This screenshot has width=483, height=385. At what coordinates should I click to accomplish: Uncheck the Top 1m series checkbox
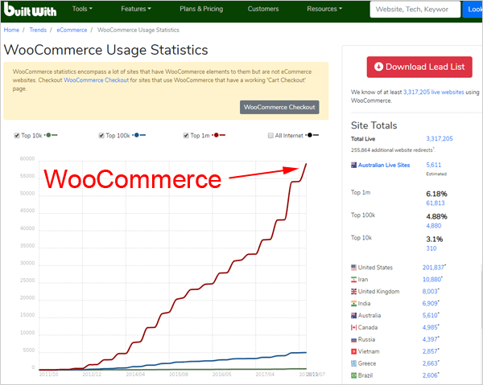[x=186, y=136]
